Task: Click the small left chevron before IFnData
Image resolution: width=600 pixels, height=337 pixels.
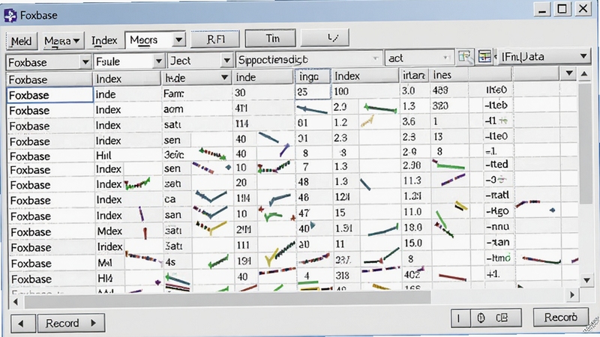Action: pyautogui.click(x=496, y=58)
